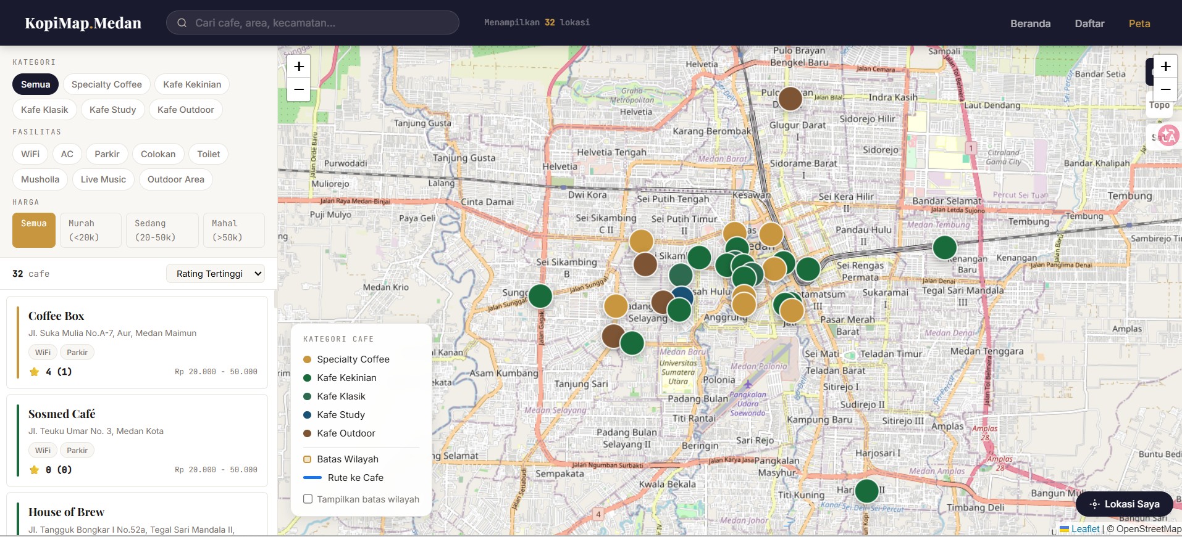Image resolution: width=1182 pixels, height=537 pixels.
Task: Click the star rating icon on Sosmed Café
Action: [x=35, y=470]
